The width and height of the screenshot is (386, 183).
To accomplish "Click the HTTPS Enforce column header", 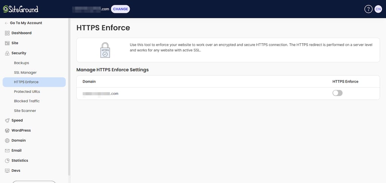I will [x=345, y=82].
